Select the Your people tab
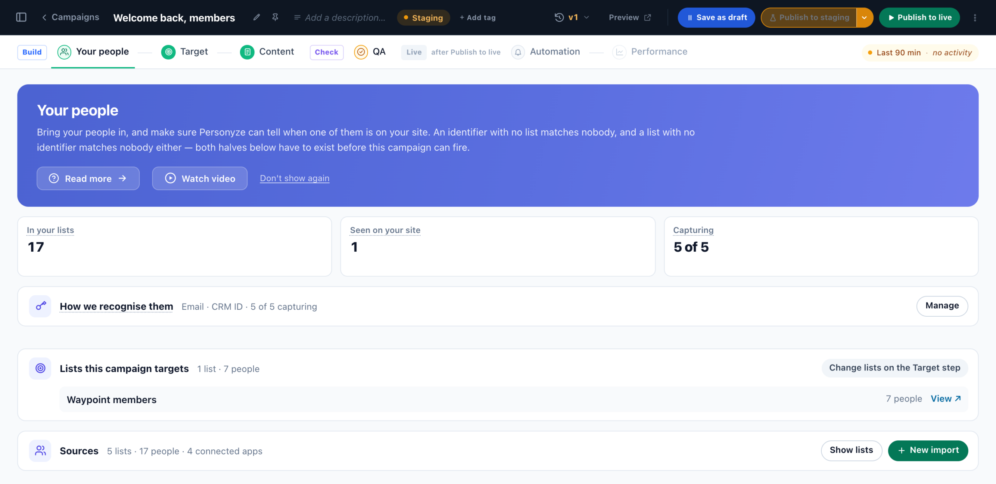 click(93, 52)
